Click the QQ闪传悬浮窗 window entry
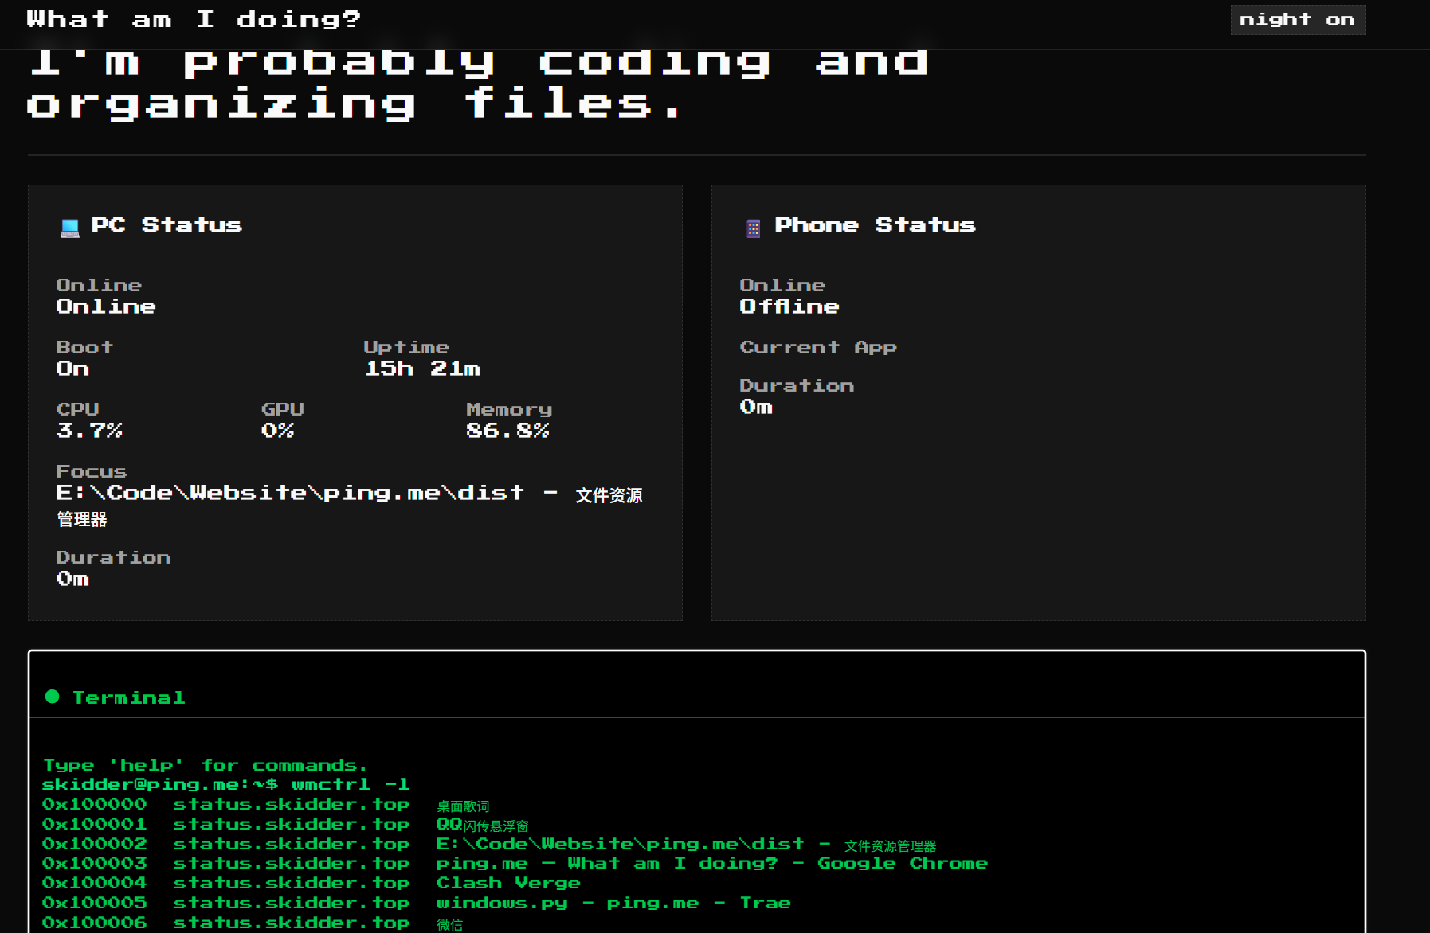Image resolution: width=1430 pixels, height=933 pixels. coord(482,825)
